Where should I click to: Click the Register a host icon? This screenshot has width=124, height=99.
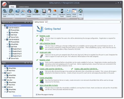tap(42, 64)
